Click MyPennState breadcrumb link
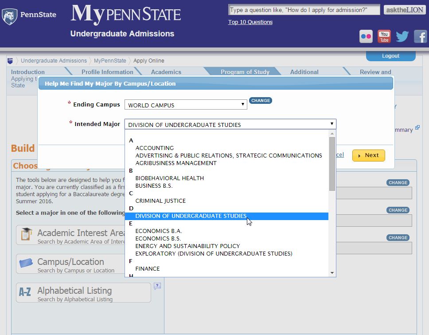 pos(110,60)
